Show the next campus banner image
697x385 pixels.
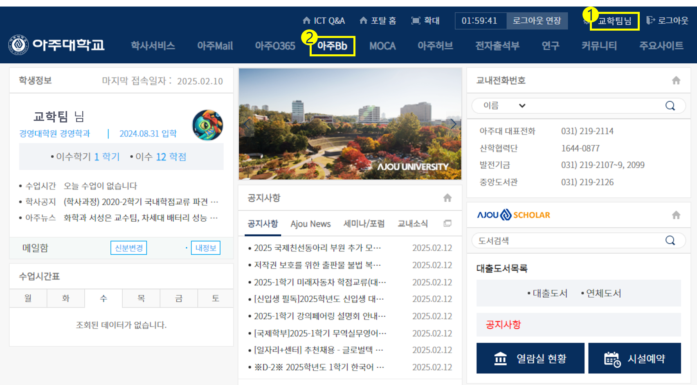tap(453, 124)
